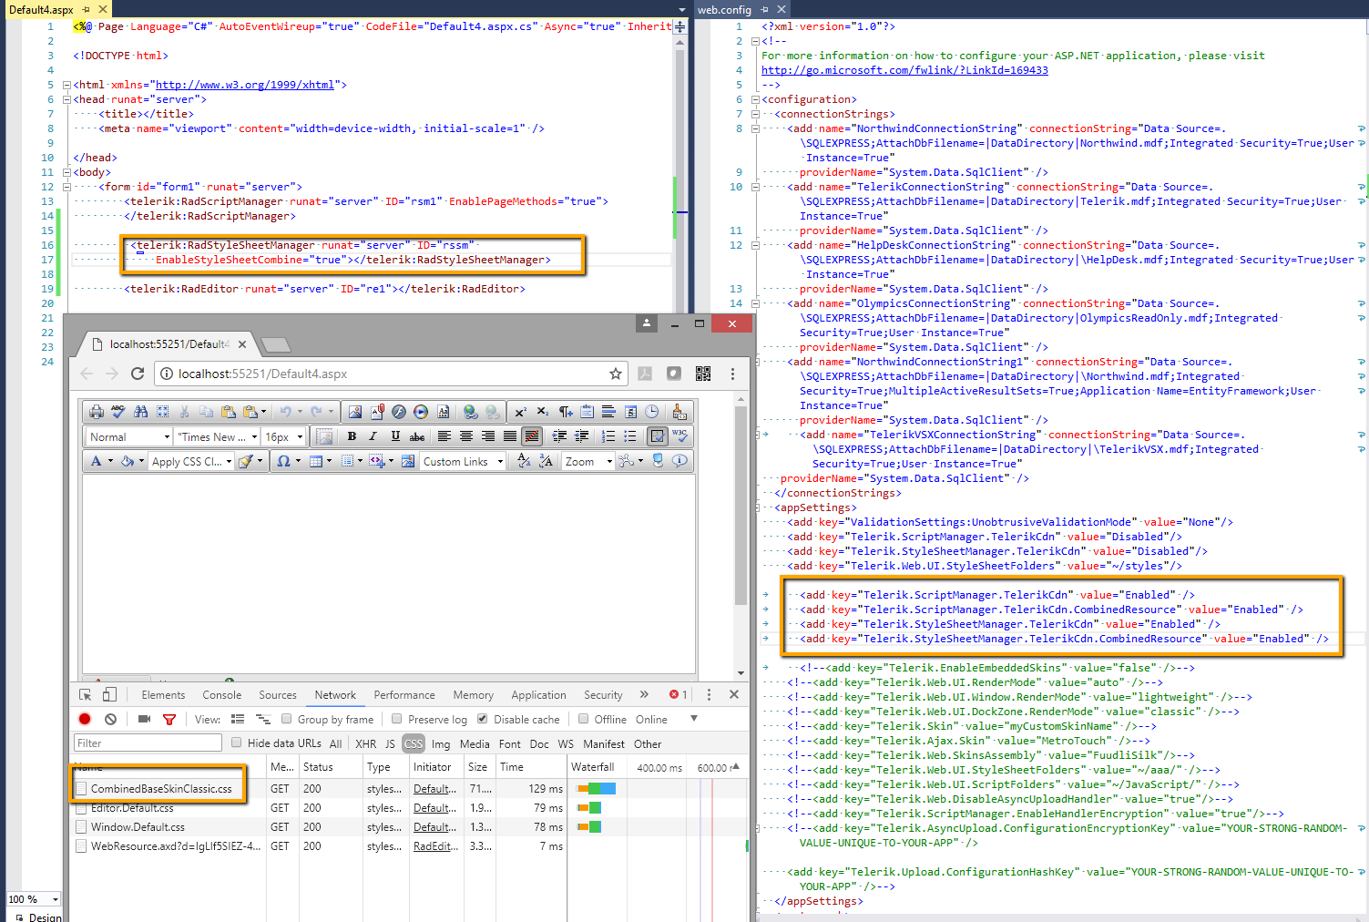Image resolution: width=1369 pixels, height=922 pixels.
Task: Open the web.config editor tab
Action: [725, 9]
